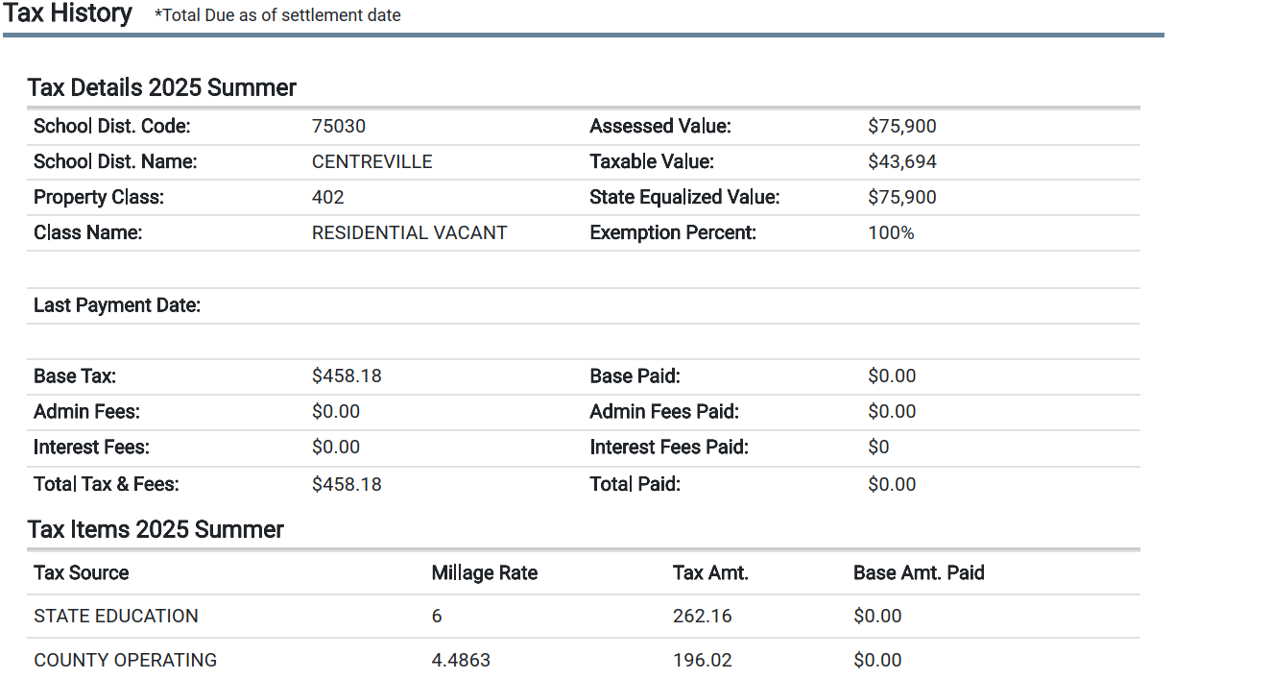Click the Last Payment Date label
Image resolution: width=1270 pixels, height=679 pixels.
(117, 305)
